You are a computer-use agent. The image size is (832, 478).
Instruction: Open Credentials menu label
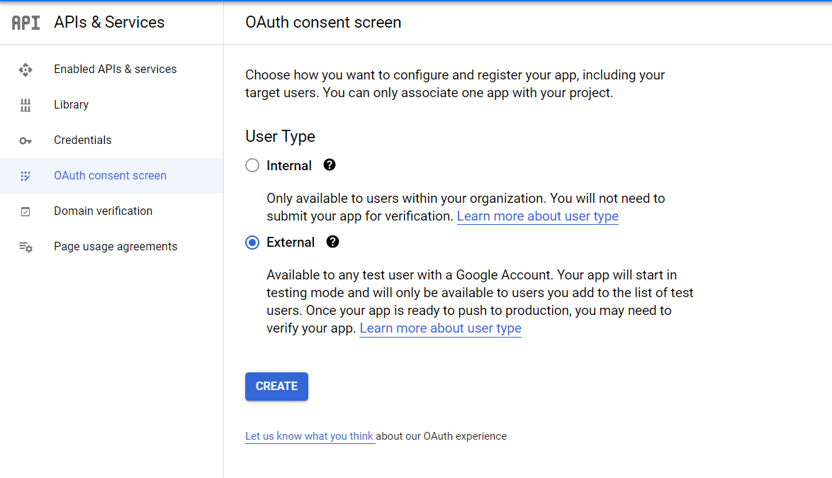(x=82, y=140)
